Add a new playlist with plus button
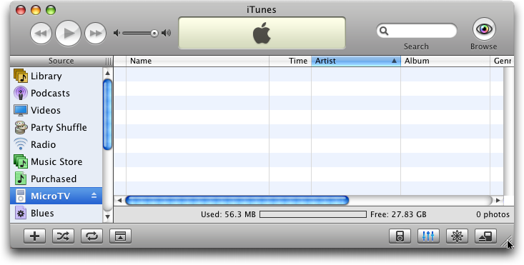This screenshot has height=265, width=524. [35, 236]
